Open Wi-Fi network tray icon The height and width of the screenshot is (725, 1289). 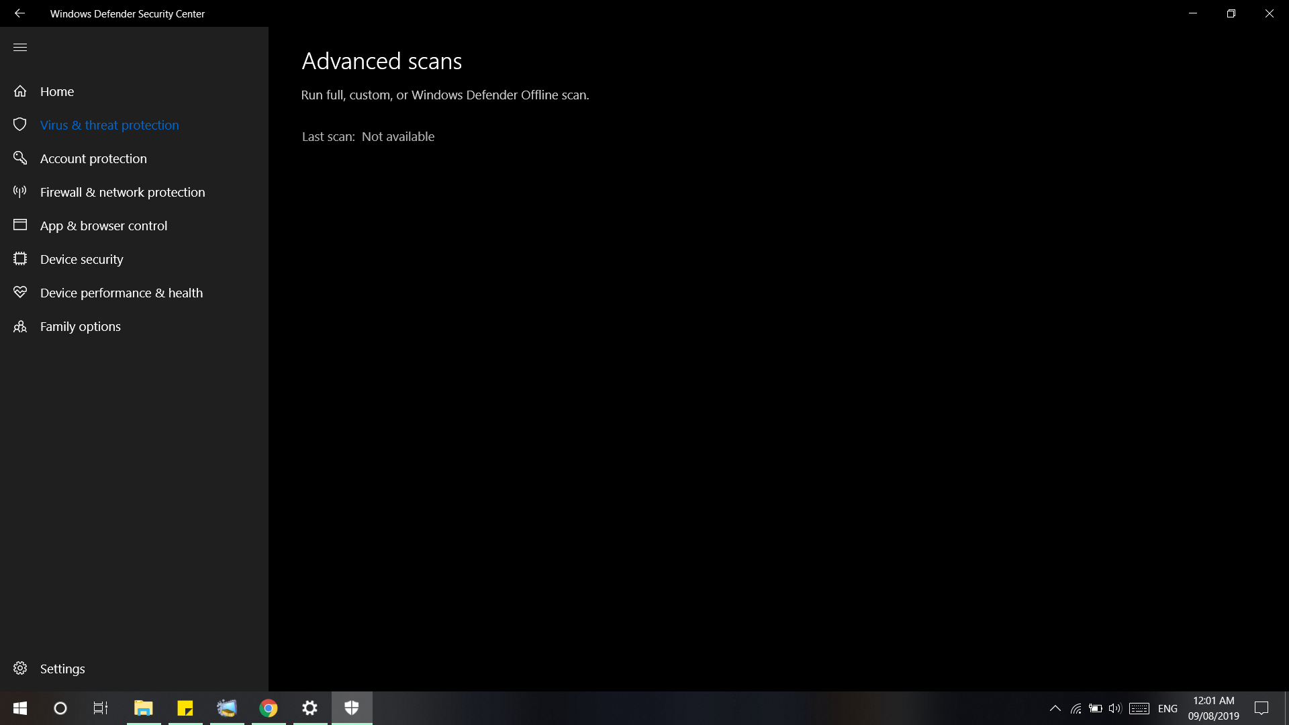tap(1076, 708)
